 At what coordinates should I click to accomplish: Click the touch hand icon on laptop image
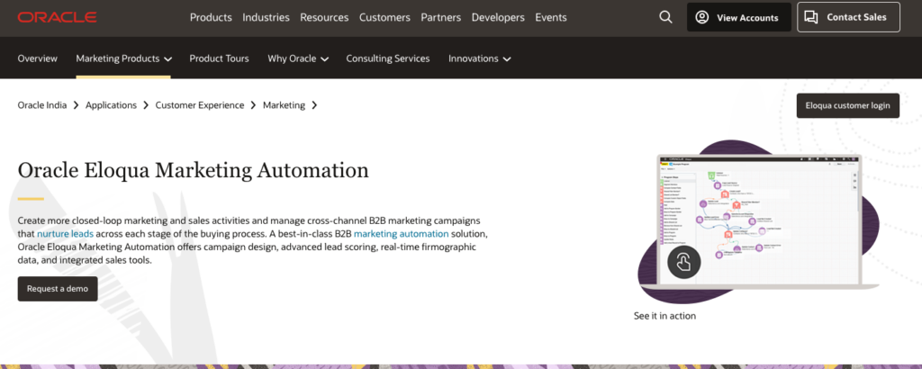[684, 262]
